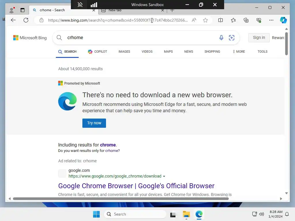This screenshot has width=295, height=221.
Task: Click the horizontal scrollbar thumb
Action: [x=121, y=199]
